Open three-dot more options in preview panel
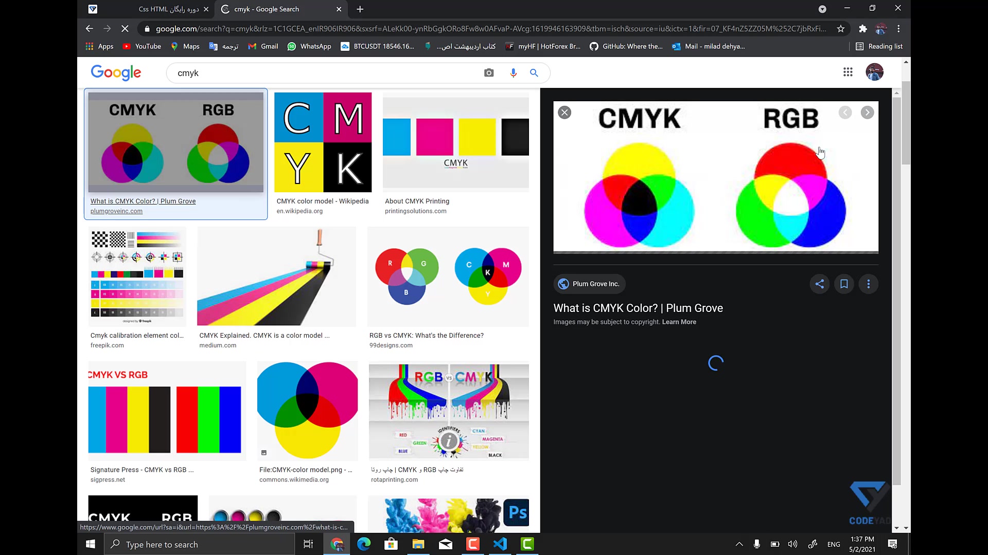This screenshot has height=555, width=988. pos(869,284)
